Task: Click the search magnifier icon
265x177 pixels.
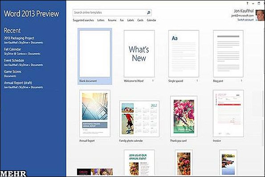Action: [x=149, y=12]
